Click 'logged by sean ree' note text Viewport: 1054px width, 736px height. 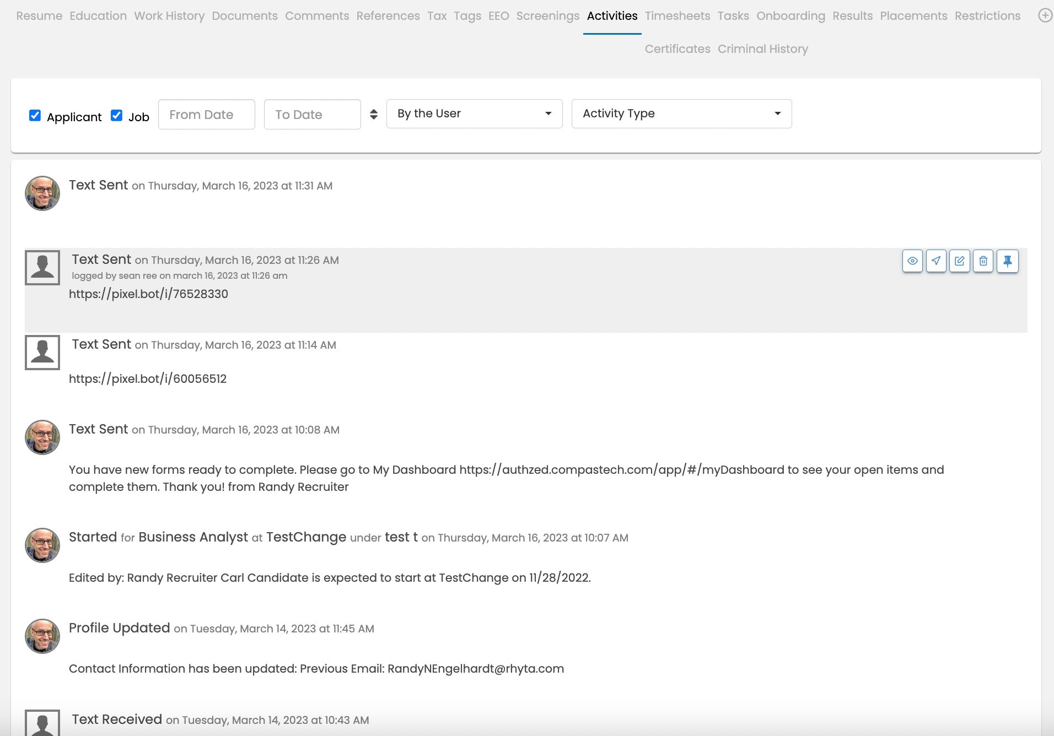pos(180,275)
